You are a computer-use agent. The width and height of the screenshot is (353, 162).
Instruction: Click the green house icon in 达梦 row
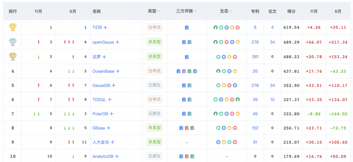218,57
